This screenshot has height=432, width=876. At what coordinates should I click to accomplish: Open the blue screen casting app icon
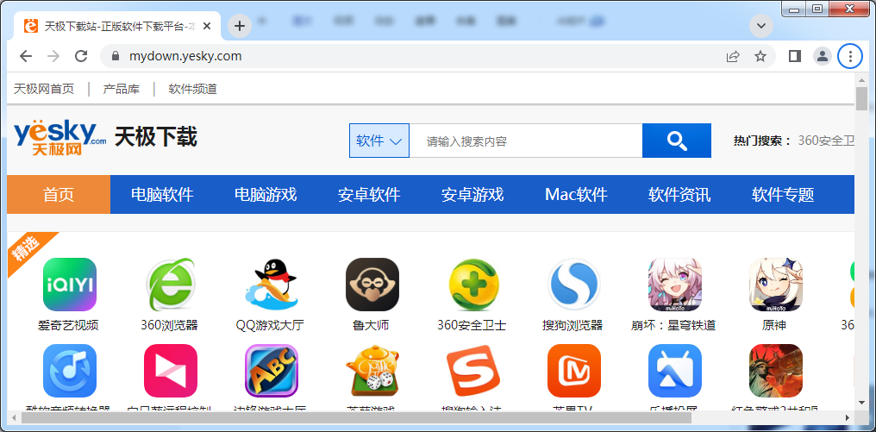[x=675, y=371]
